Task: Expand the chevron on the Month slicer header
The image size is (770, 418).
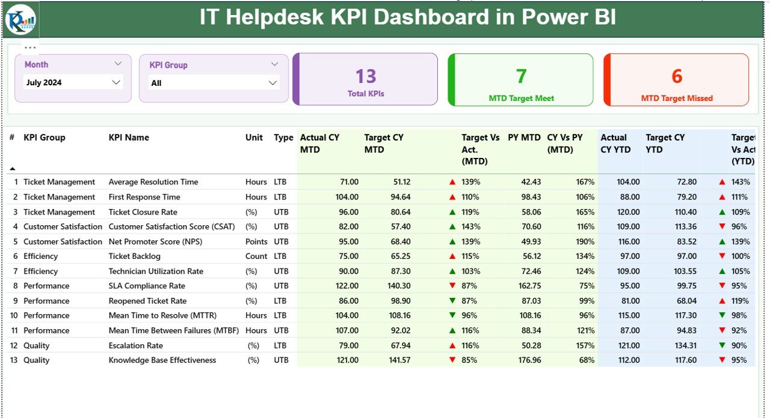Action: tap(118, 63)
